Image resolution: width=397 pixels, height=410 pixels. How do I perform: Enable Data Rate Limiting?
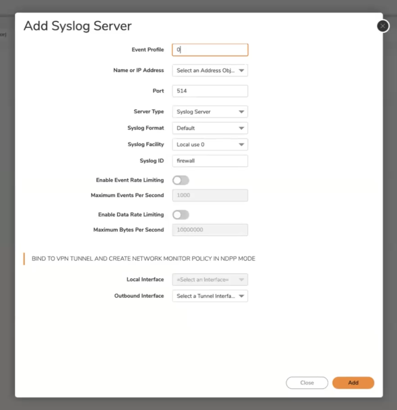click(180, 215)
